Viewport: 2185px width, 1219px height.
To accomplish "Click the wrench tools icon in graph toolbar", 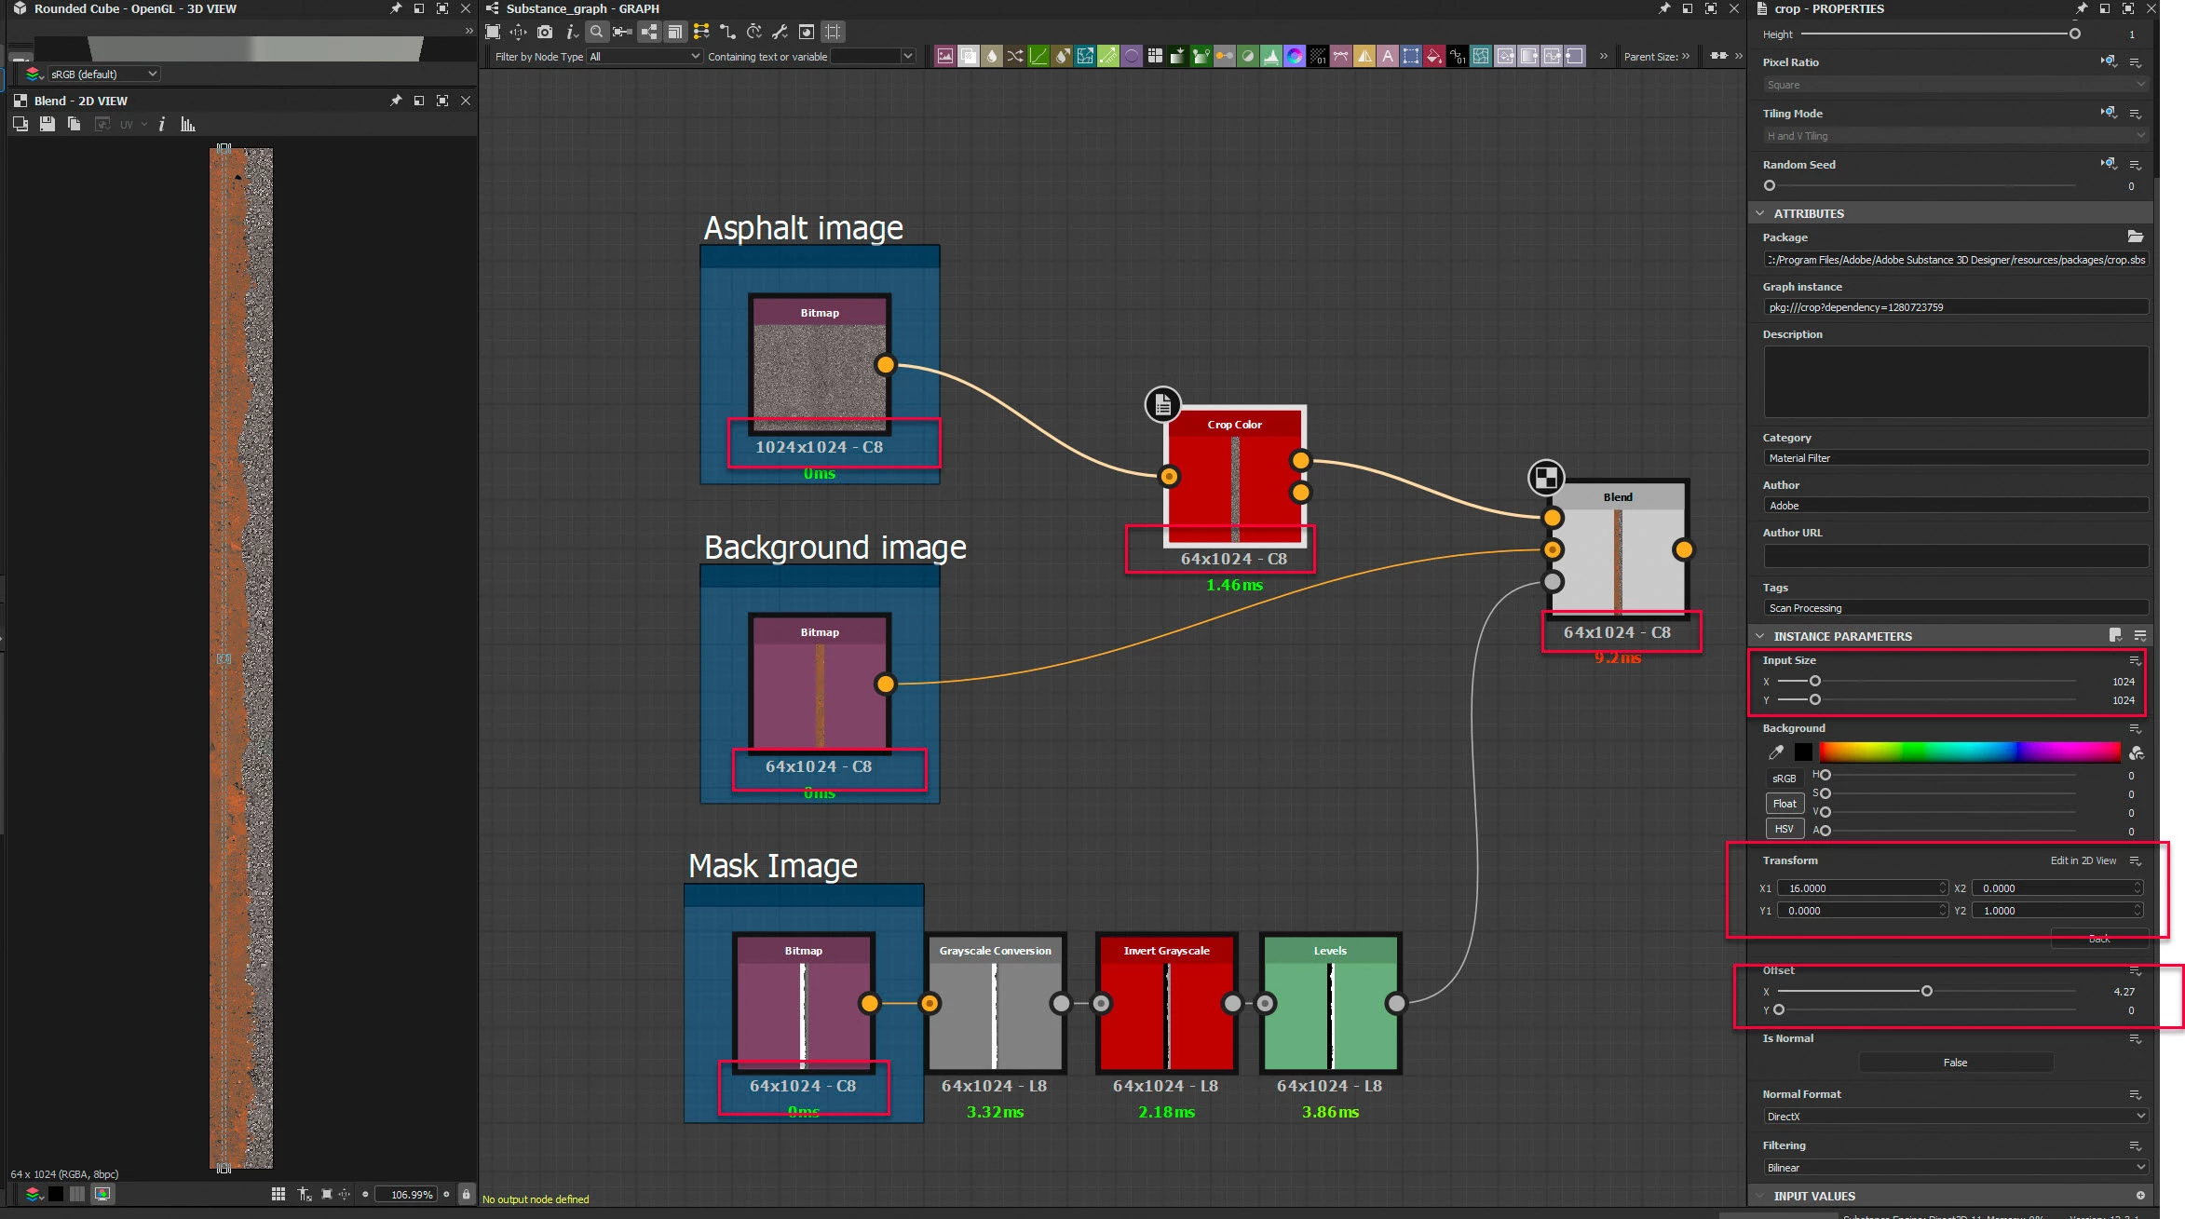I will pyautogui.click(x=780, y=32).
